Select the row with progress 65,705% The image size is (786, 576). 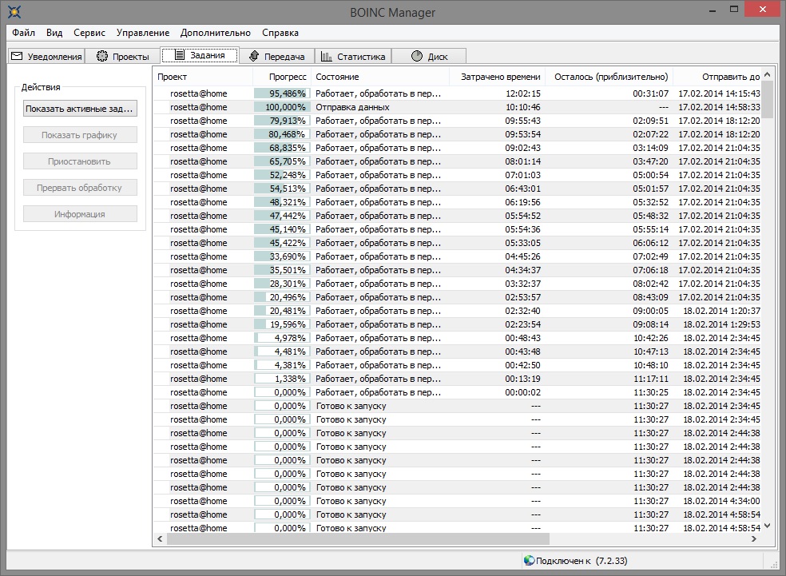pyautogui.click(x=457, y=161)
